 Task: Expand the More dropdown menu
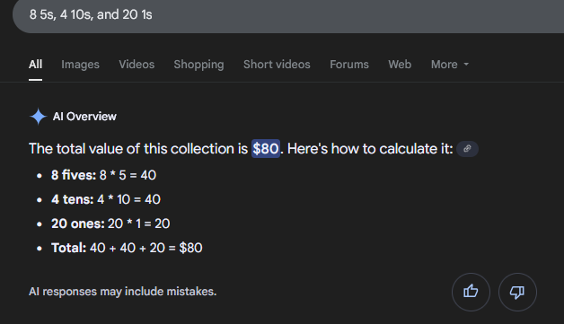[x=450, y=65]
